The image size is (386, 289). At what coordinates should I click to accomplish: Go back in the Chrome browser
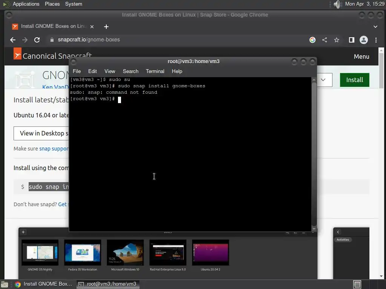pos(13,40)
